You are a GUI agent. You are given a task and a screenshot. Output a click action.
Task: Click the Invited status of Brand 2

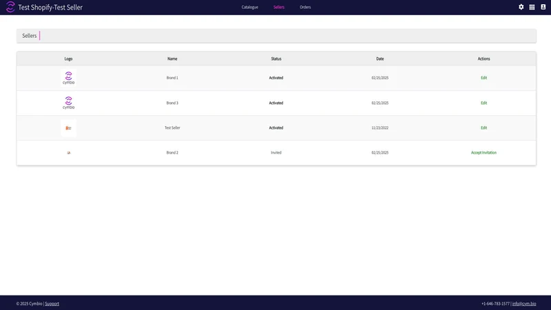coord(276,152)
